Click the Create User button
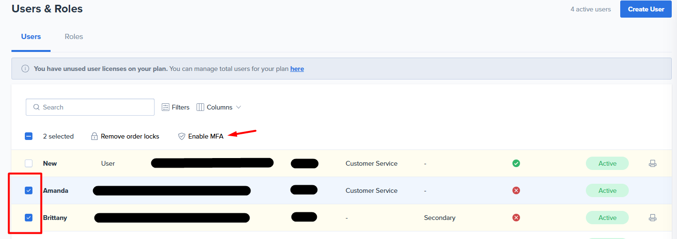Screen dimensions: 677x239 click(x=646, y=9)
